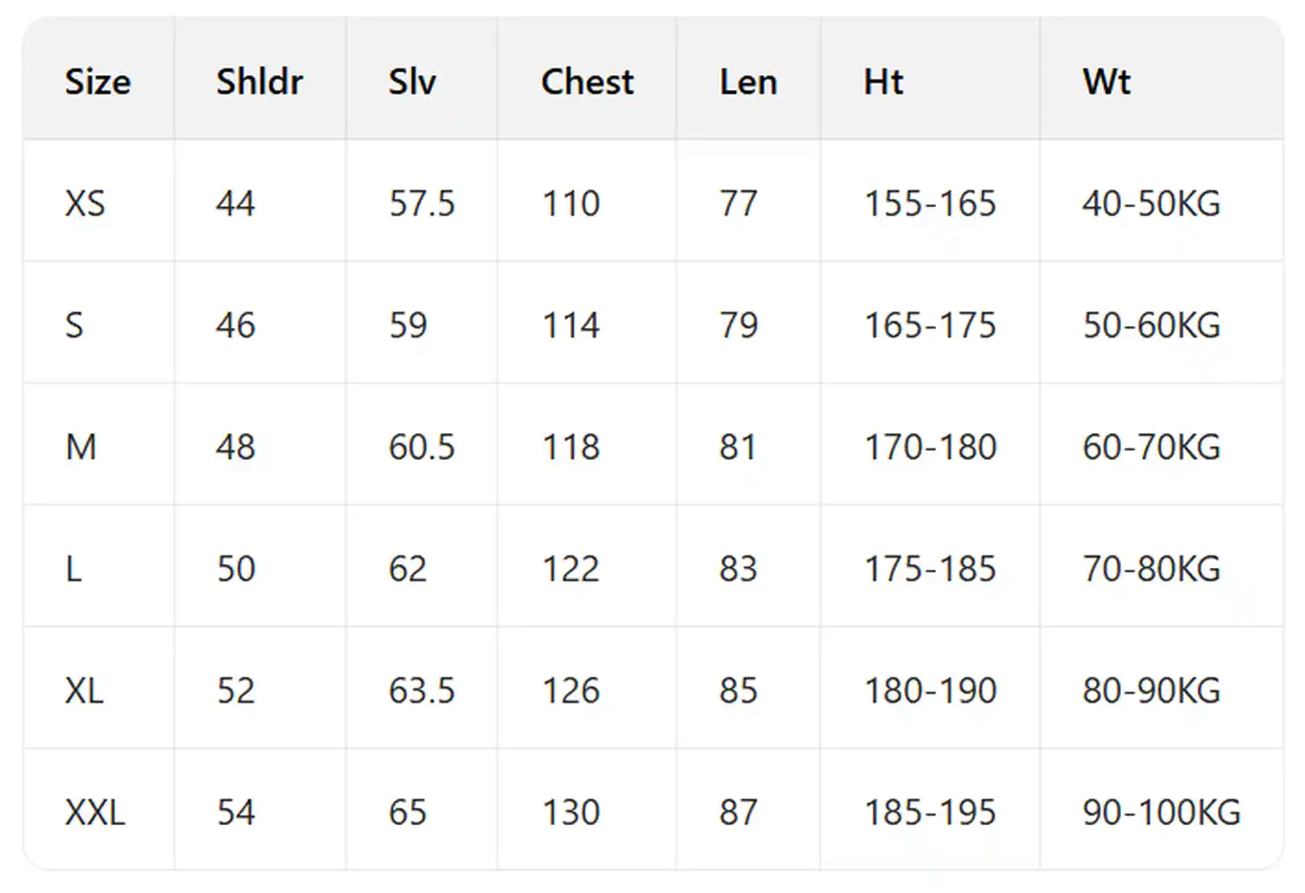Click sleeve value 57.5 in XS row
Viewport: 1305px width, 893px height.
tap(422, 204)
